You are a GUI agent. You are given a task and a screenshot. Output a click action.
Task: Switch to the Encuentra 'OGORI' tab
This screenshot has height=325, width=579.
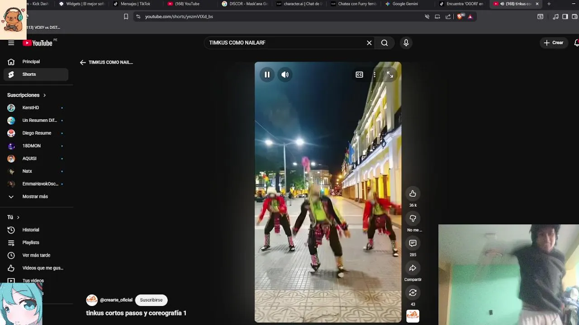pyautogui.click(x=461, y=4)
